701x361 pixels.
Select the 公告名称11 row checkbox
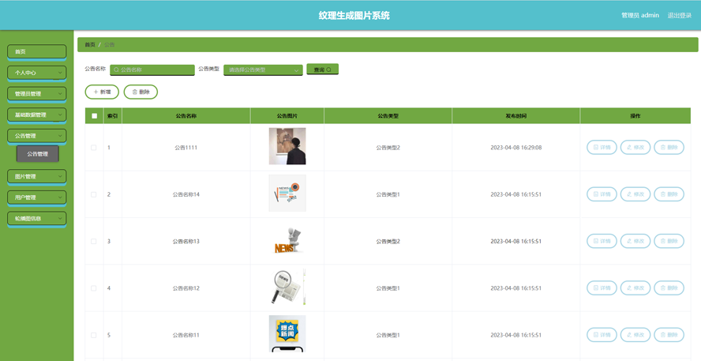coord(94,335)
